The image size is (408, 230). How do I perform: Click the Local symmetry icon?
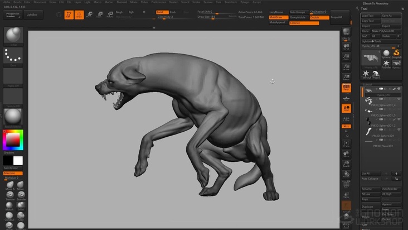[346, 108]
